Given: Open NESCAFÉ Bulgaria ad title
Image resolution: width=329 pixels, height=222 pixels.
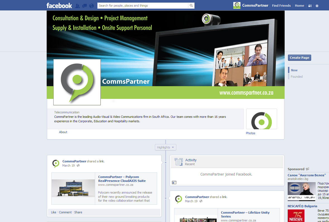Looking at the screenshot, I should pyautogui.click(x=302, y=206).
